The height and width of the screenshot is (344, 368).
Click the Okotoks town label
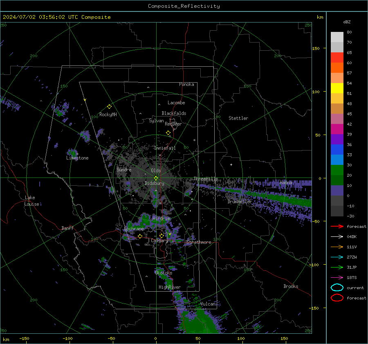pos(164,273)
